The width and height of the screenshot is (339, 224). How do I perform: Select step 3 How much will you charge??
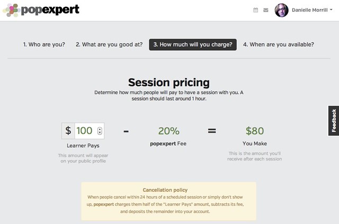(x=193, y=44)
